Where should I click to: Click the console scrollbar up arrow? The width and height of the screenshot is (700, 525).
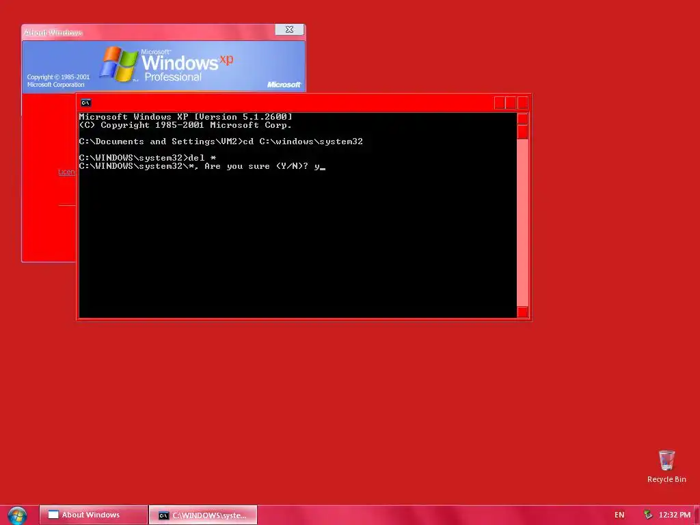pos(522,118)
